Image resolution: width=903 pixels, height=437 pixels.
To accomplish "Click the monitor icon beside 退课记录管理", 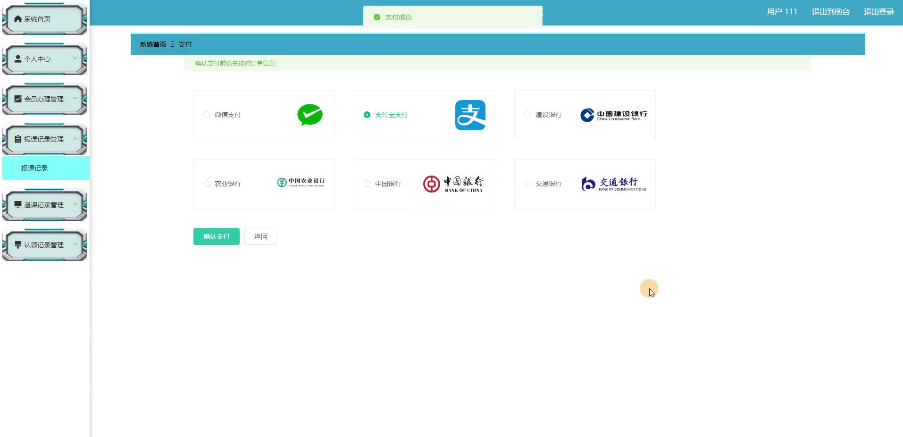I will click(18, 205).
